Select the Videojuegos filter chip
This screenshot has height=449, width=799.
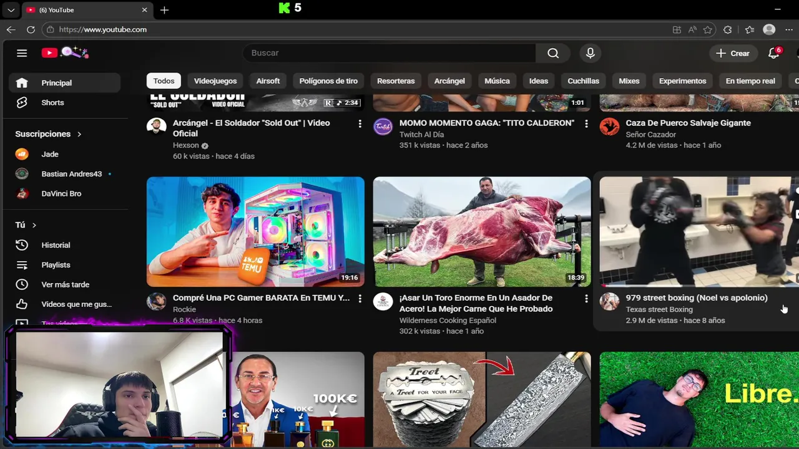[215, 81]
